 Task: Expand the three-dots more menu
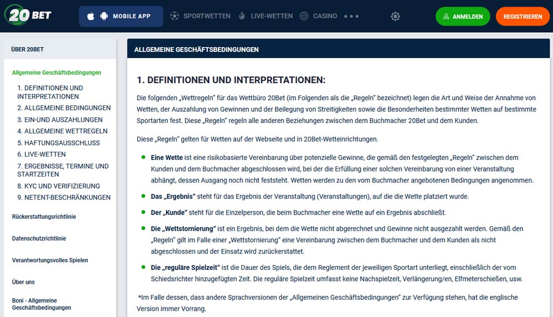click(351, 16)
